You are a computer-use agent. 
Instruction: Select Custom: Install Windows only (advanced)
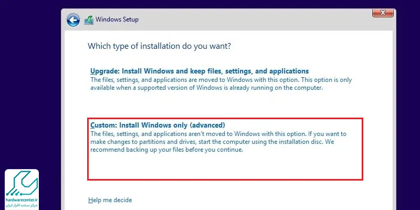click(x=158, y=125)
